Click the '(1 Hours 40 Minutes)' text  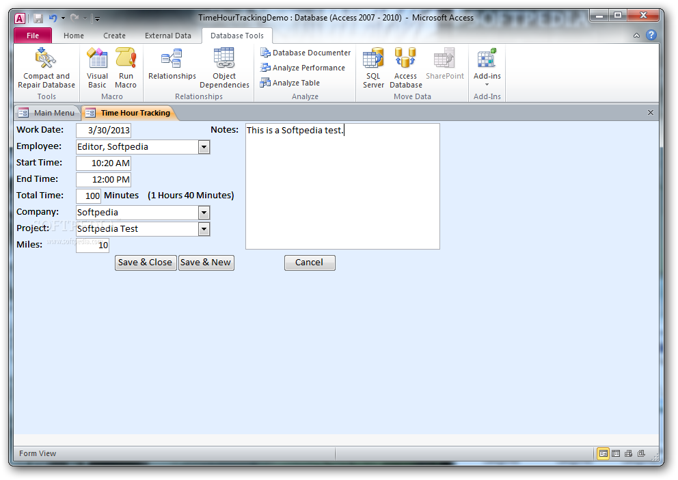click(191, 196)
